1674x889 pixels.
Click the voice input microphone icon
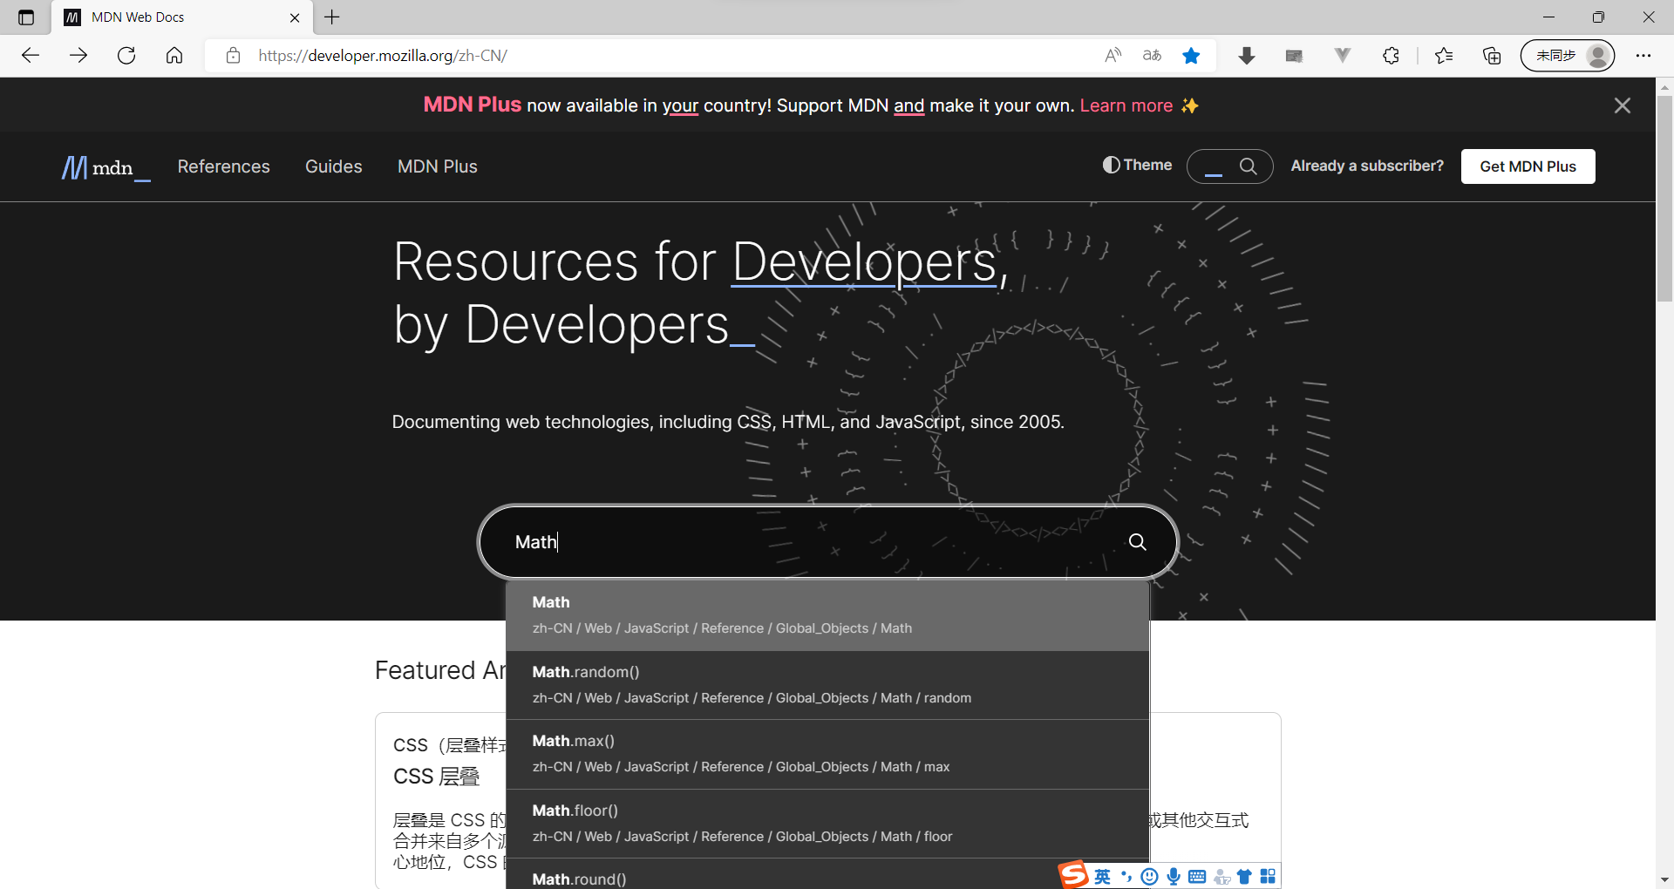pos(1174,877)
